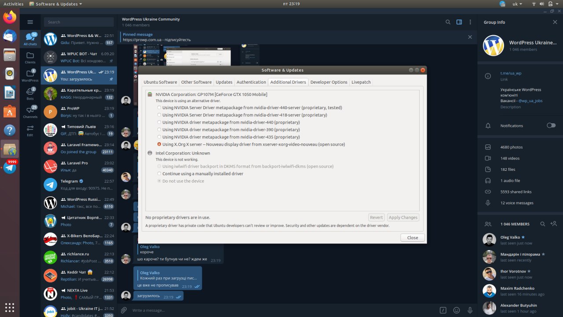Select nvidia-driver-418-server driver option
Image resolution: width=563 pixels, height=317 pixels.
coord(242,115)
